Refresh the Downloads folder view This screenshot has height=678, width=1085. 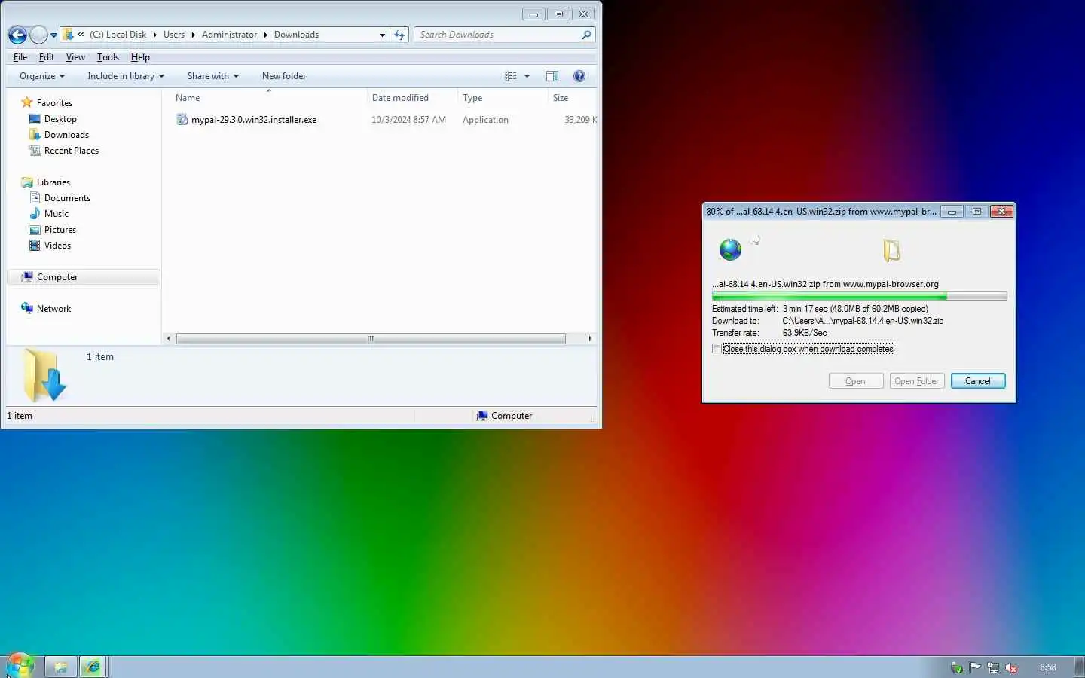(x=399, y=35)
